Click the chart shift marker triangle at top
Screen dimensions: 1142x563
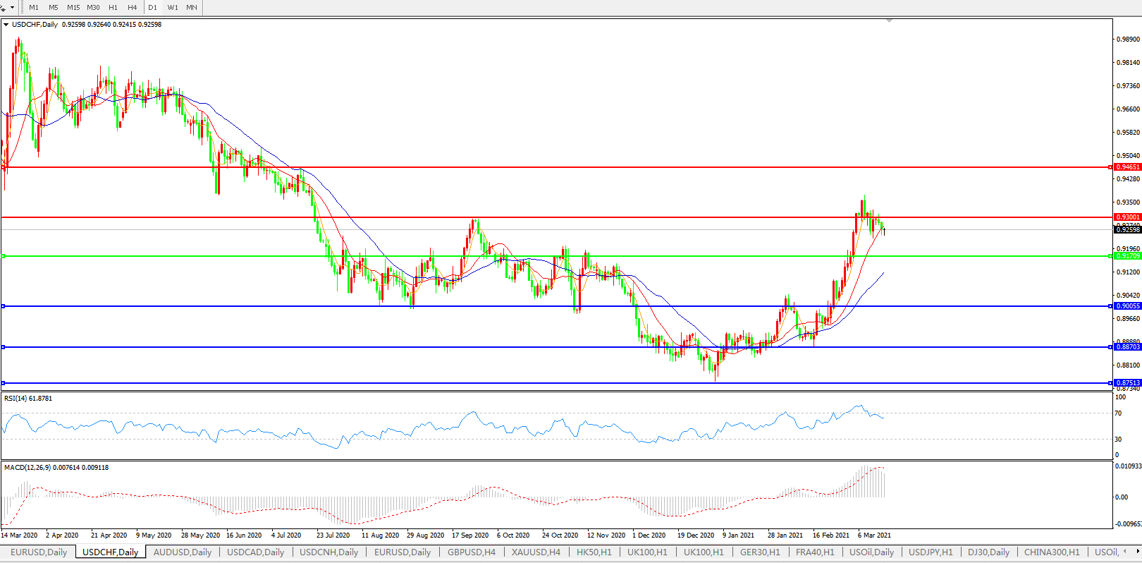coord(889,21)
